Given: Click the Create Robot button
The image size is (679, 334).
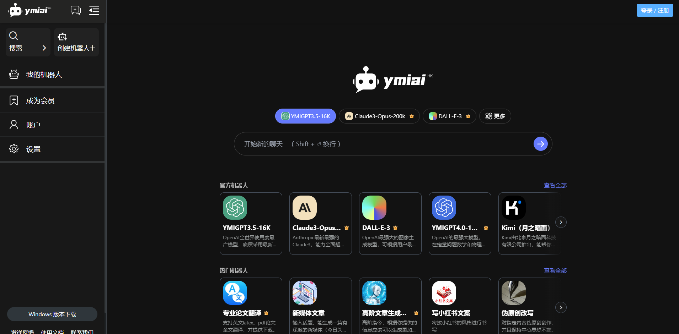Looking at the screenshot, I should coord(76,42).
